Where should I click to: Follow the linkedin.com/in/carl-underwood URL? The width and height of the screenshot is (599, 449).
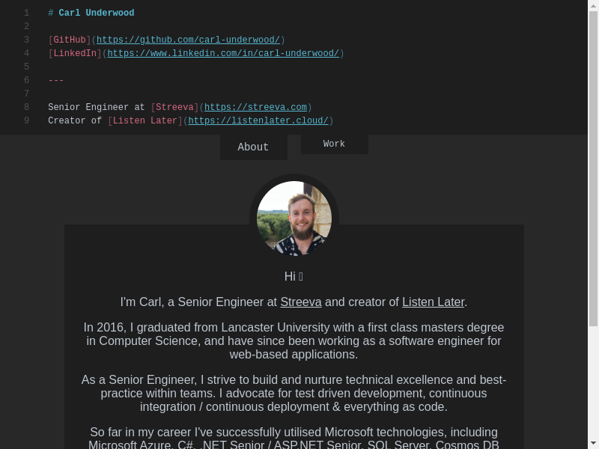pos(223,54)
